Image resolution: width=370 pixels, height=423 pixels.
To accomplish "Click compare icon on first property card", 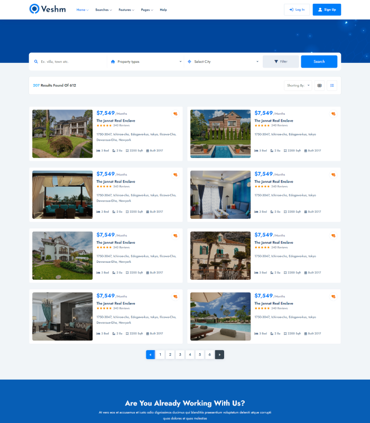I will 175,114.
